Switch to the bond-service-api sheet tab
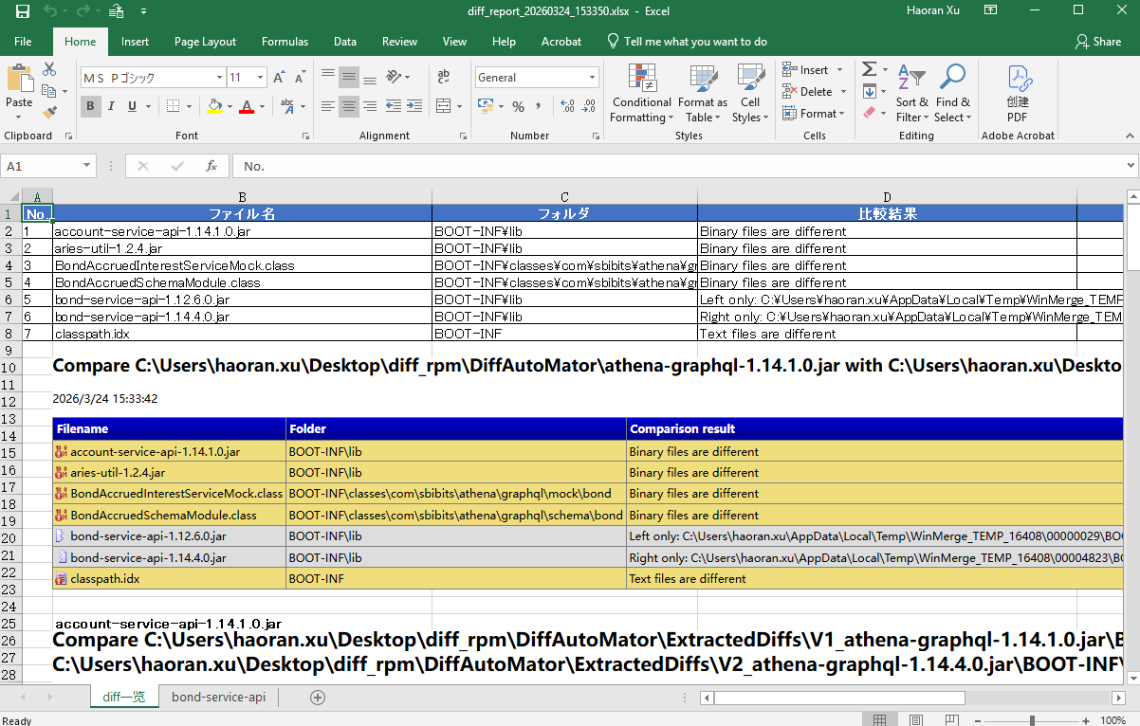This screenshot has width=1140, height=726. tap(218, 698)
